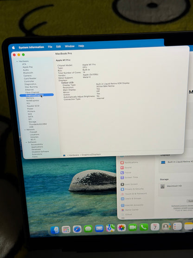Select Developer under Software
This screenshot has width=193, height=258.
point(36,149)
